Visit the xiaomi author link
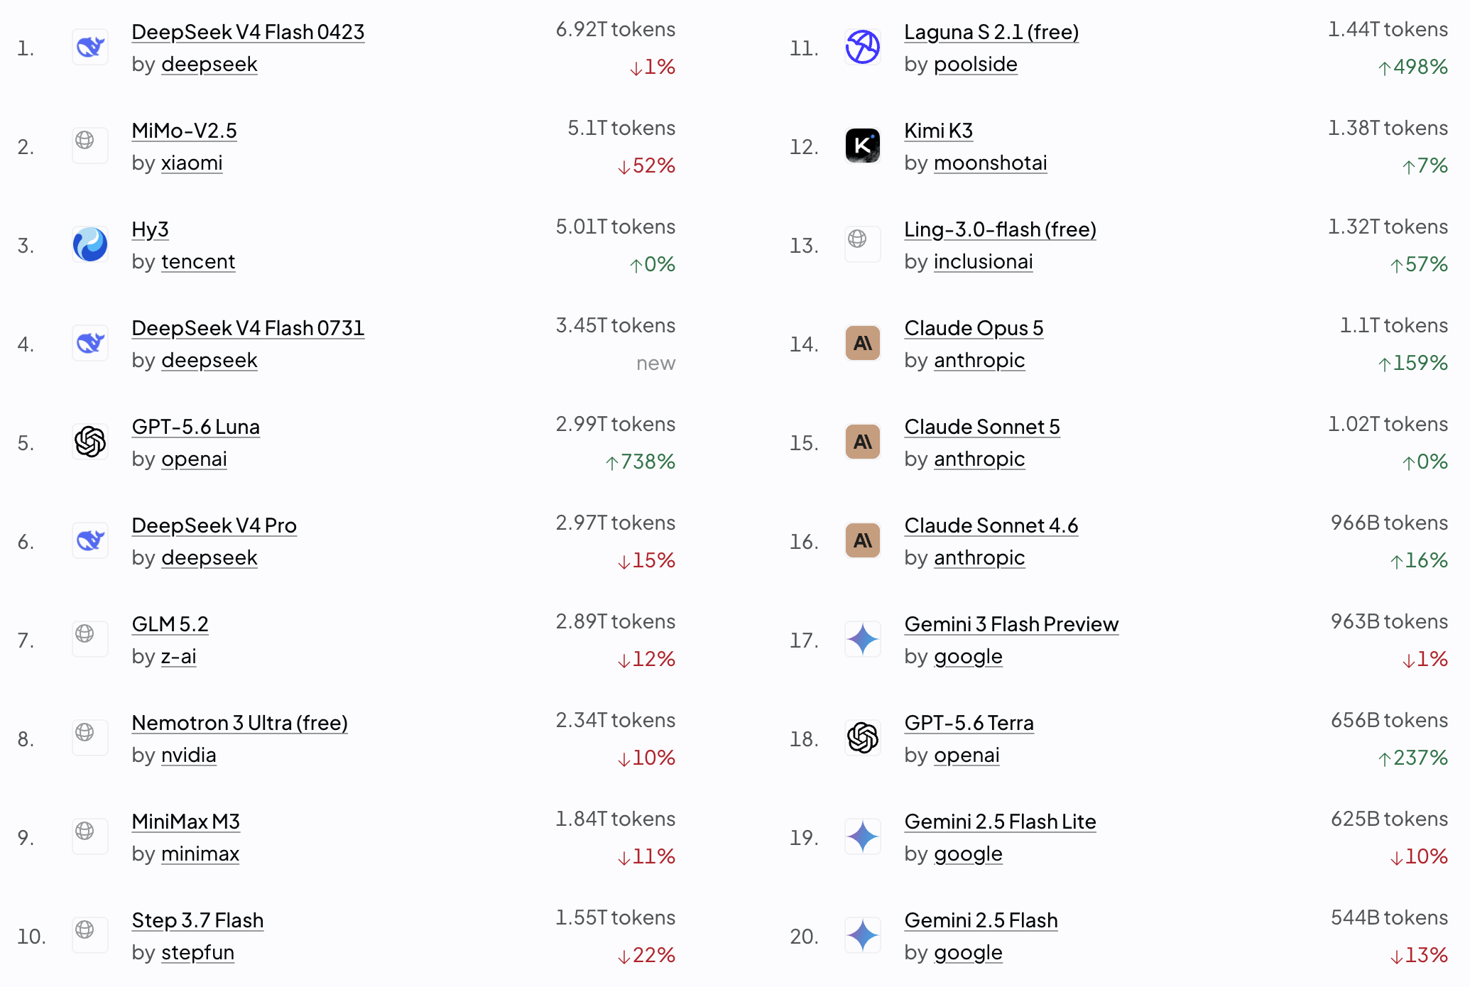The image size is (1470, 987). point(192,163)
